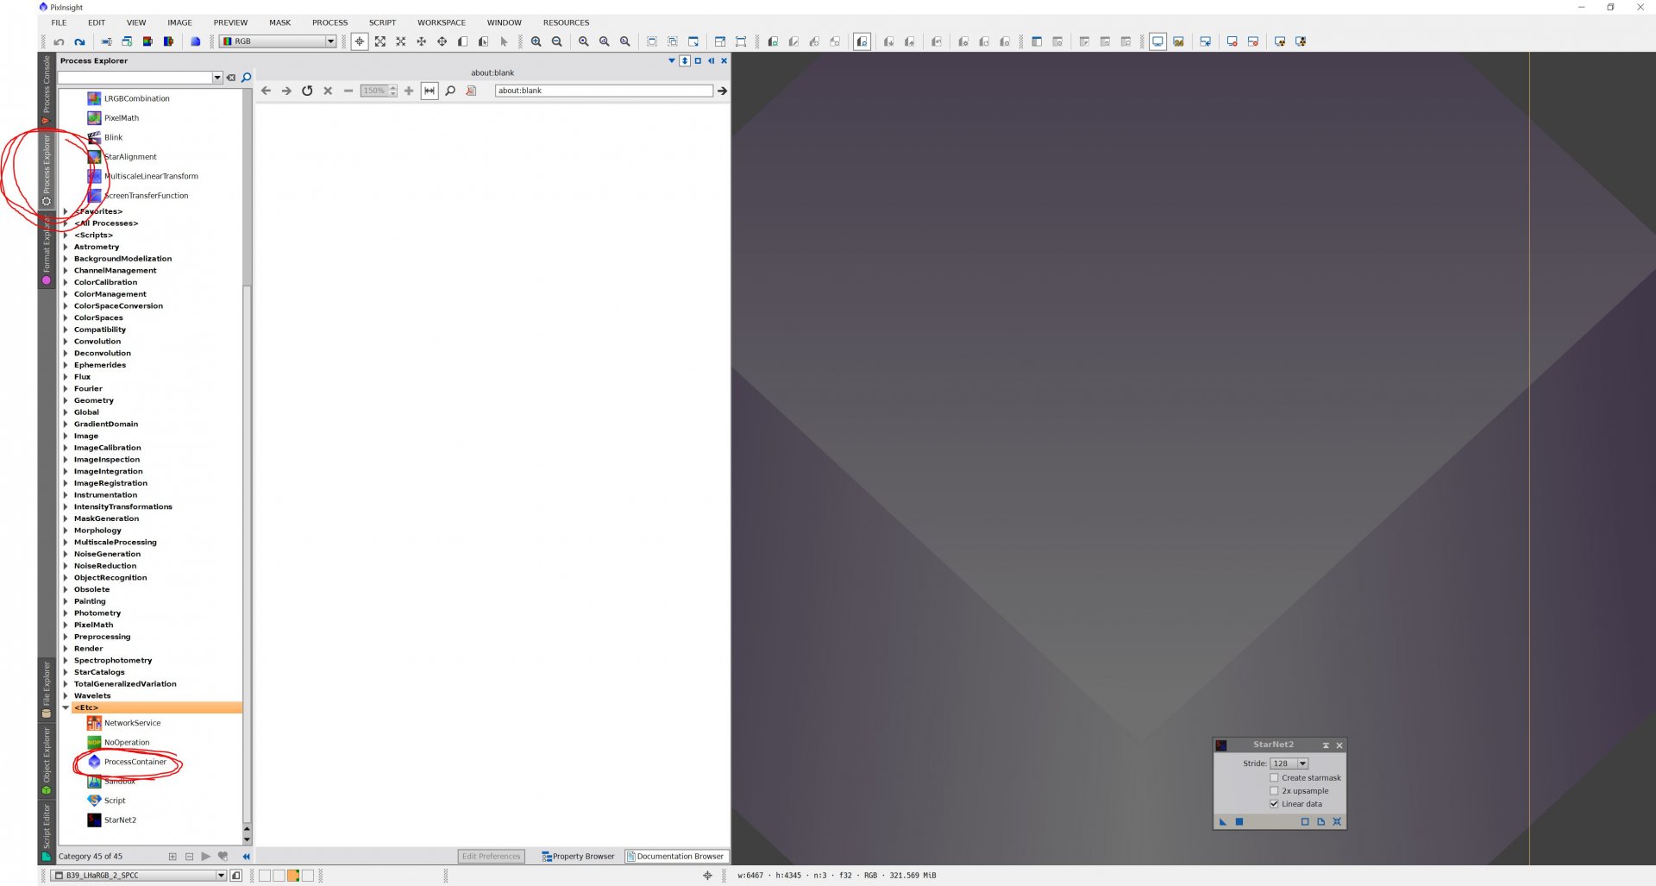1656x886 pixels.
Task: Click the NetworkService process entry
Action: pos(132,723)
